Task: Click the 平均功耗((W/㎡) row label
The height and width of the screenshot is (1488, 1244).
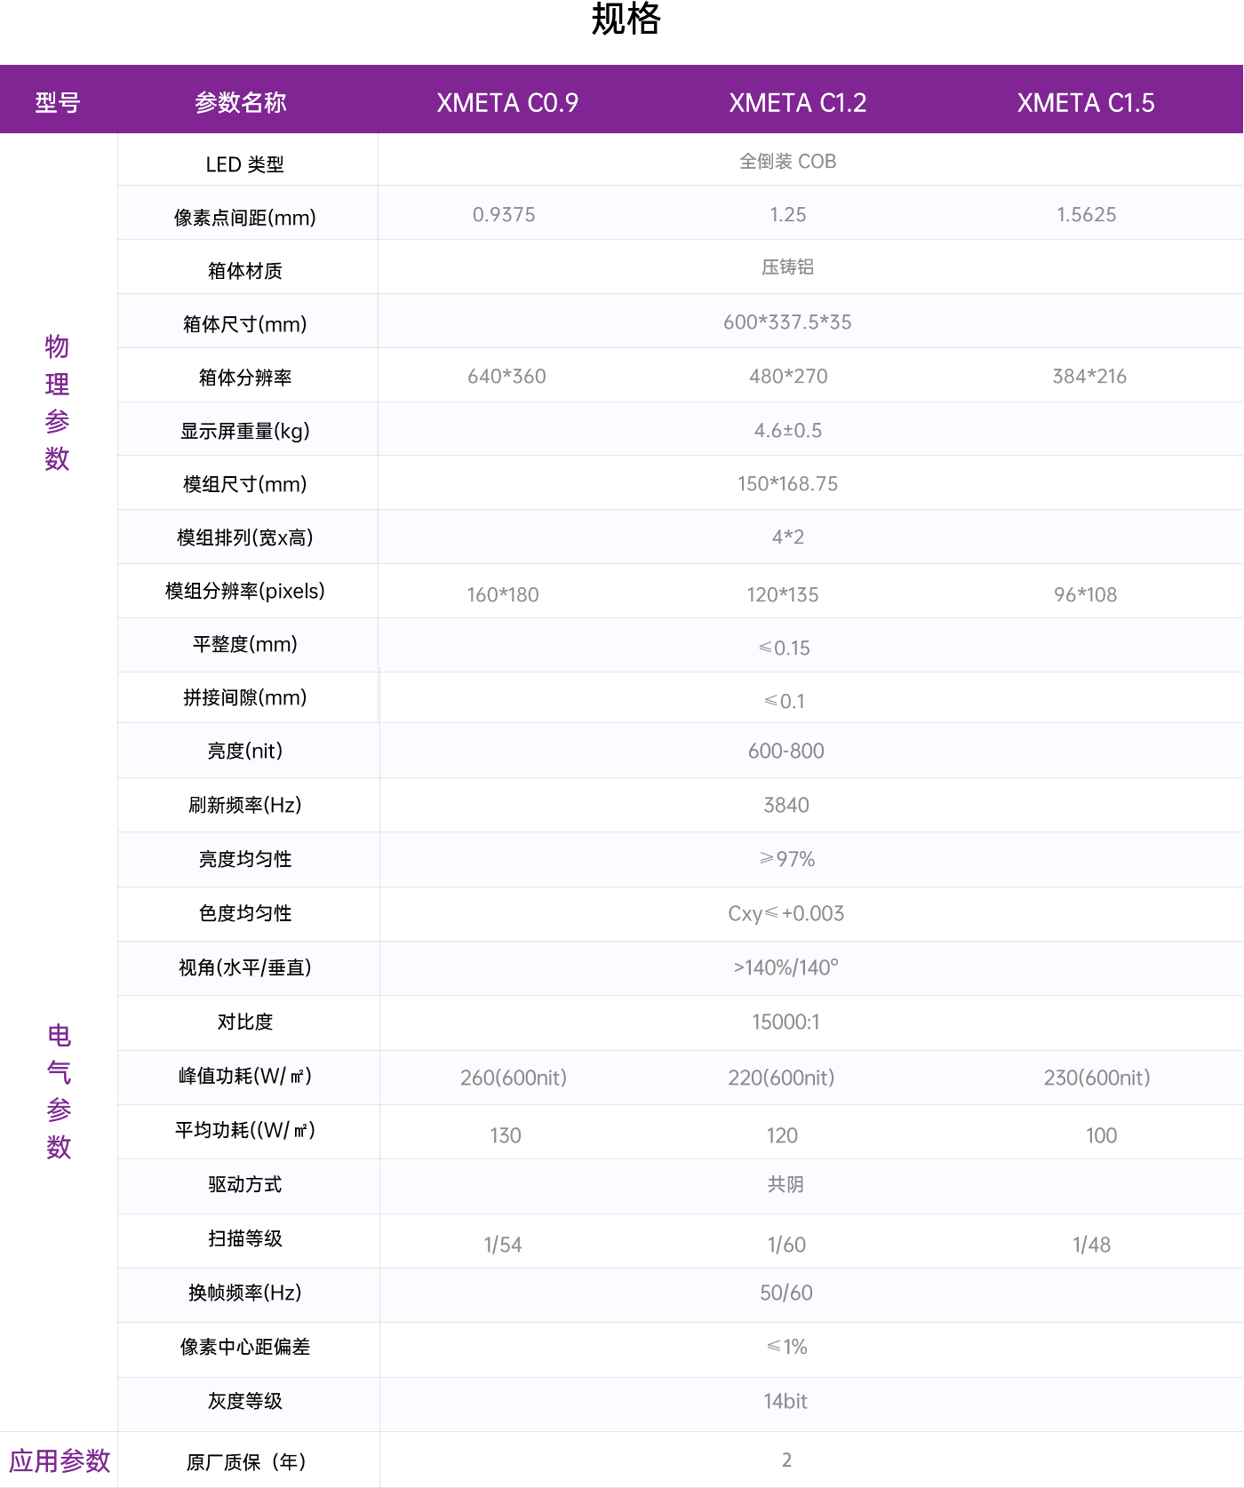Action: [x=245, y=1130]
